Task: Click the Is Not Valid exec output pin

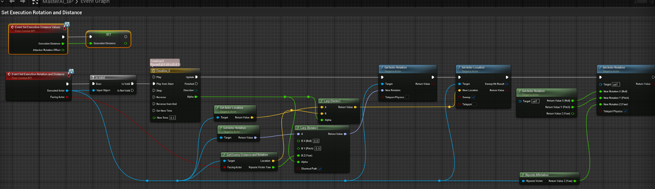Action: (132, 90)
